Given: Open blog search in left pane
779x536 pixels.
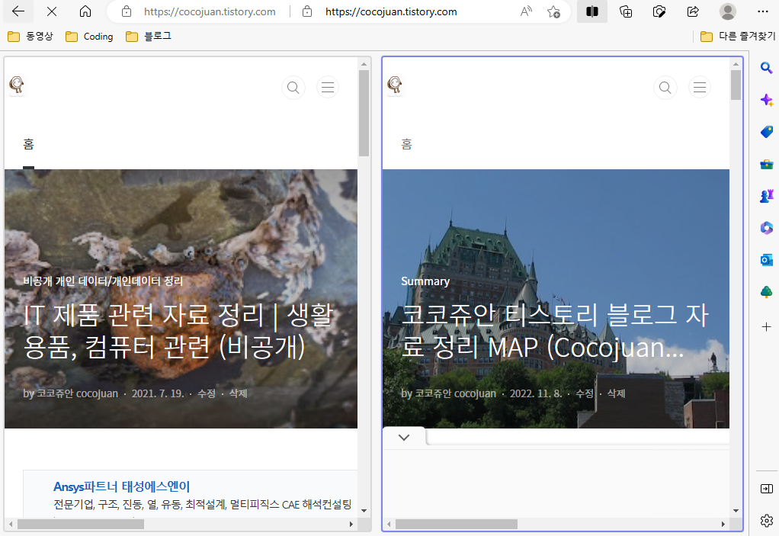Looking at the screenshot, I should click(x=293, y=88).
